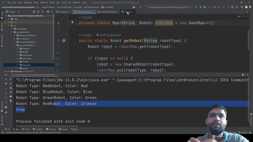
Task: Rollback changes with the undo arrow icon
Action: coord(236,7)
